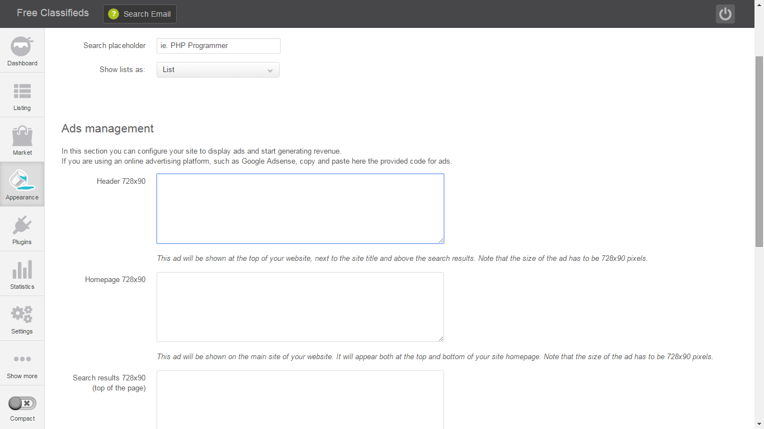Click the green question mark help badge
The width and height of the screenshot is (764, 429).
(114, 14)
